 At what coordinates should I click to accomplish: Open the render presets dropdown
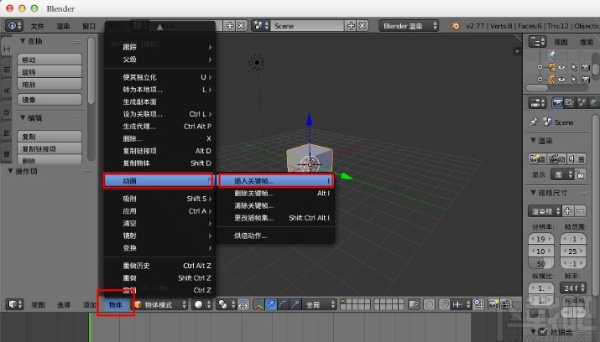click(545, 211)
